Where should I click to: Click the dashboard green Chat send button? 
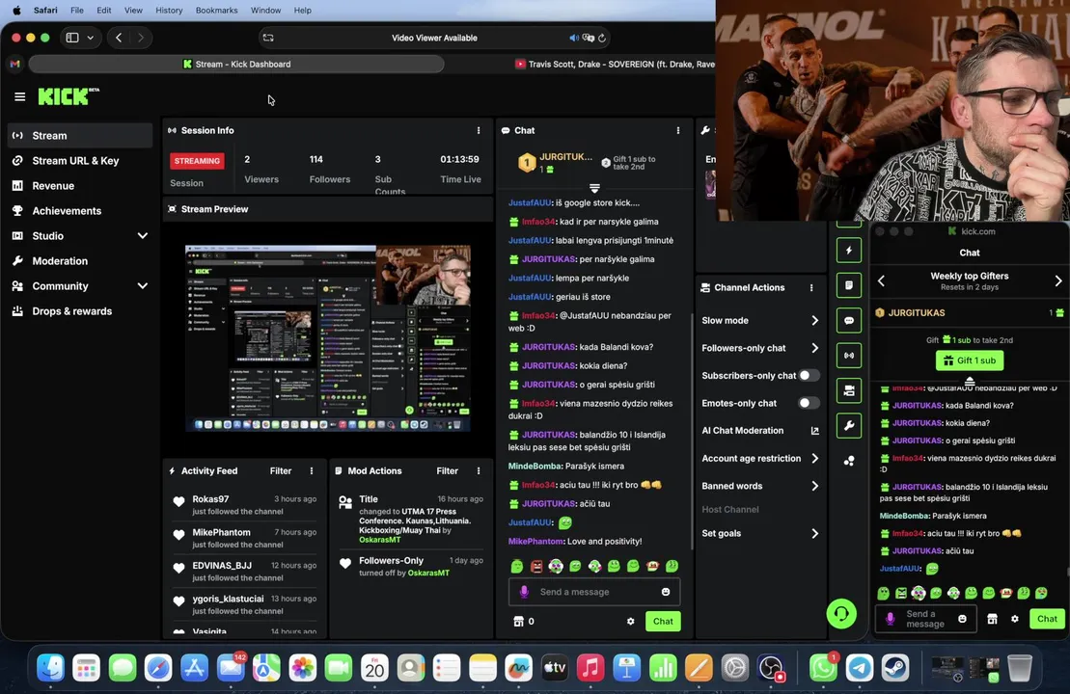tap(663, 621)
